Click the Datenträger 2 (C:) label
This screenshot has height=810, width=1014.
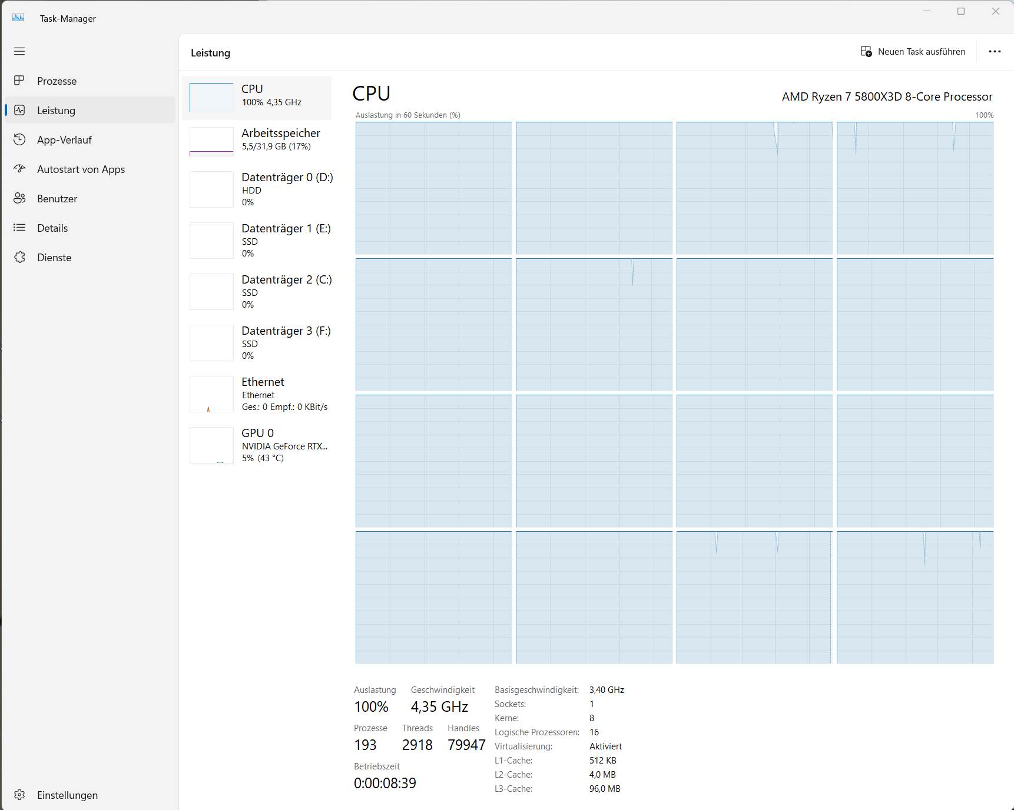point(287,279)
